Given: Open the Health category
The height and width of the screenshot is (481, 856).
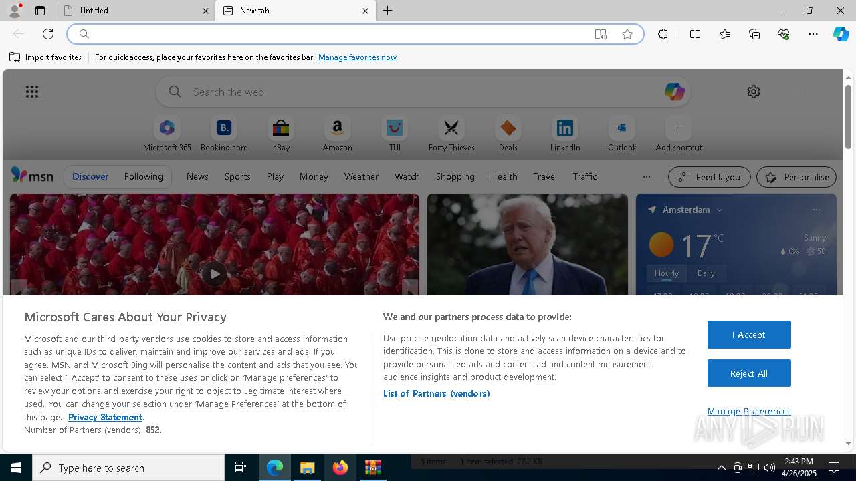Looking at the screenshot, I should click(x=504, y=176).
